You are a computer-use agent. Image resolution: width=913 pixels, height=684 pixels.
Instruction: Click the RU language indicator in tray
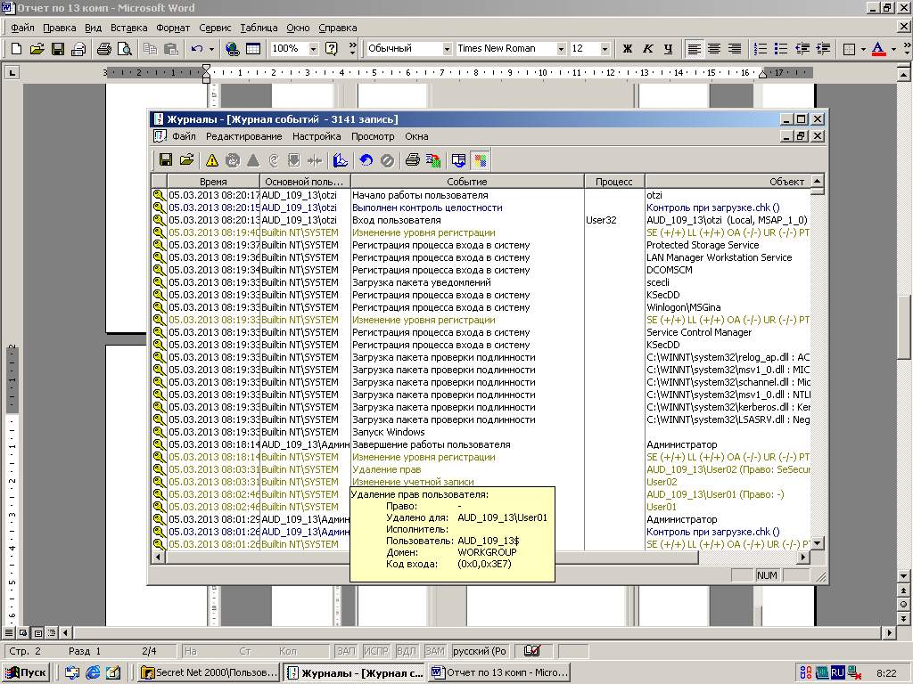click(x=837, y=673)
